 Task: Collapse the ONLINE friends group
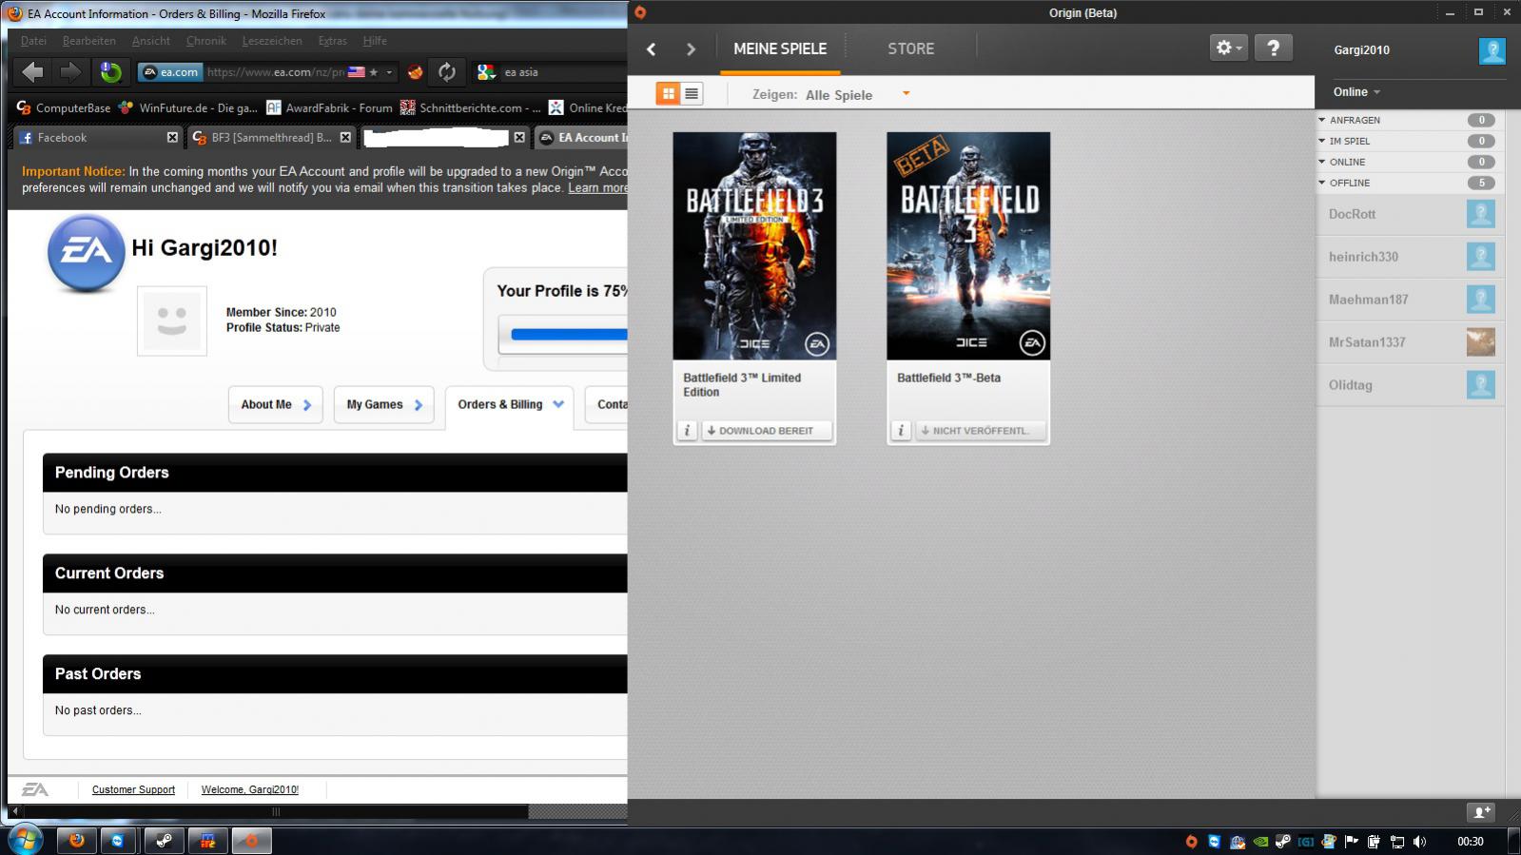[1322, 162]
